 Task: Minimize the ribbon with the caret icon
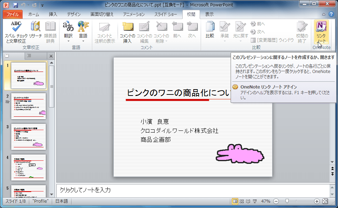click(x=324, y=14)
